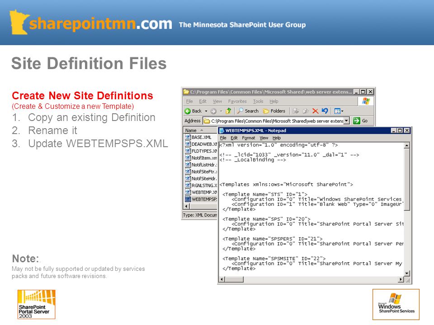
Task: Click Notepad's vertical scrollbar up arrow
Action: click(406, 145)
